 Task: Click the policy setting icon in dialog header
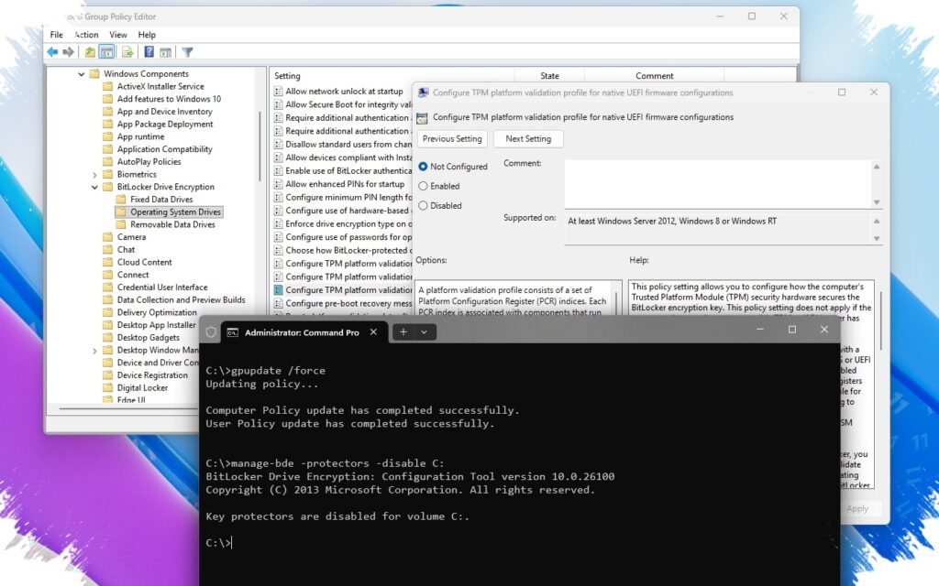422,117
